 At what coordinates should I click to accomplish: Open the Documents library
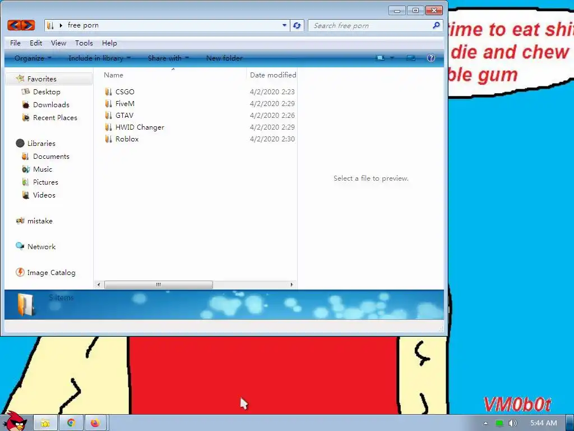tap(51, 157)
